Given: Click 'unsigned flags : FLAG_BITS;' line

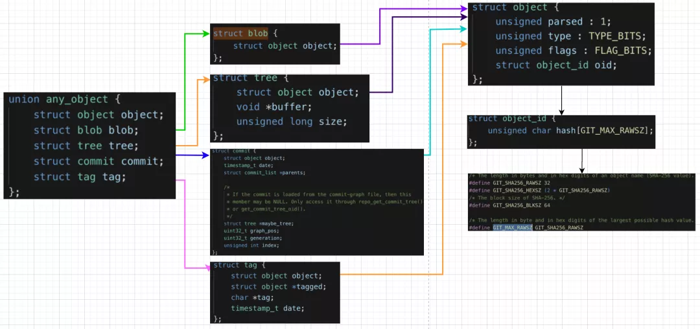Looking at the screenshot, I should pyautogui.click(x=573, y=51).
